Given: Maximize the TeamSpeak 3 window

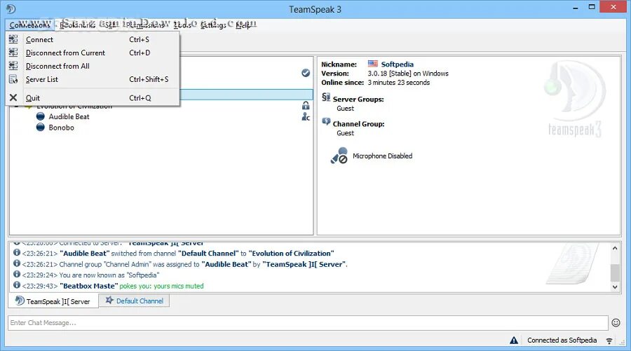Looking at the screenshot, I should click(x=592, y=7).
